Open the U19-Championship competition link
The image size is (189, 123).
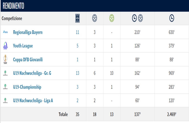coord(27,87)
